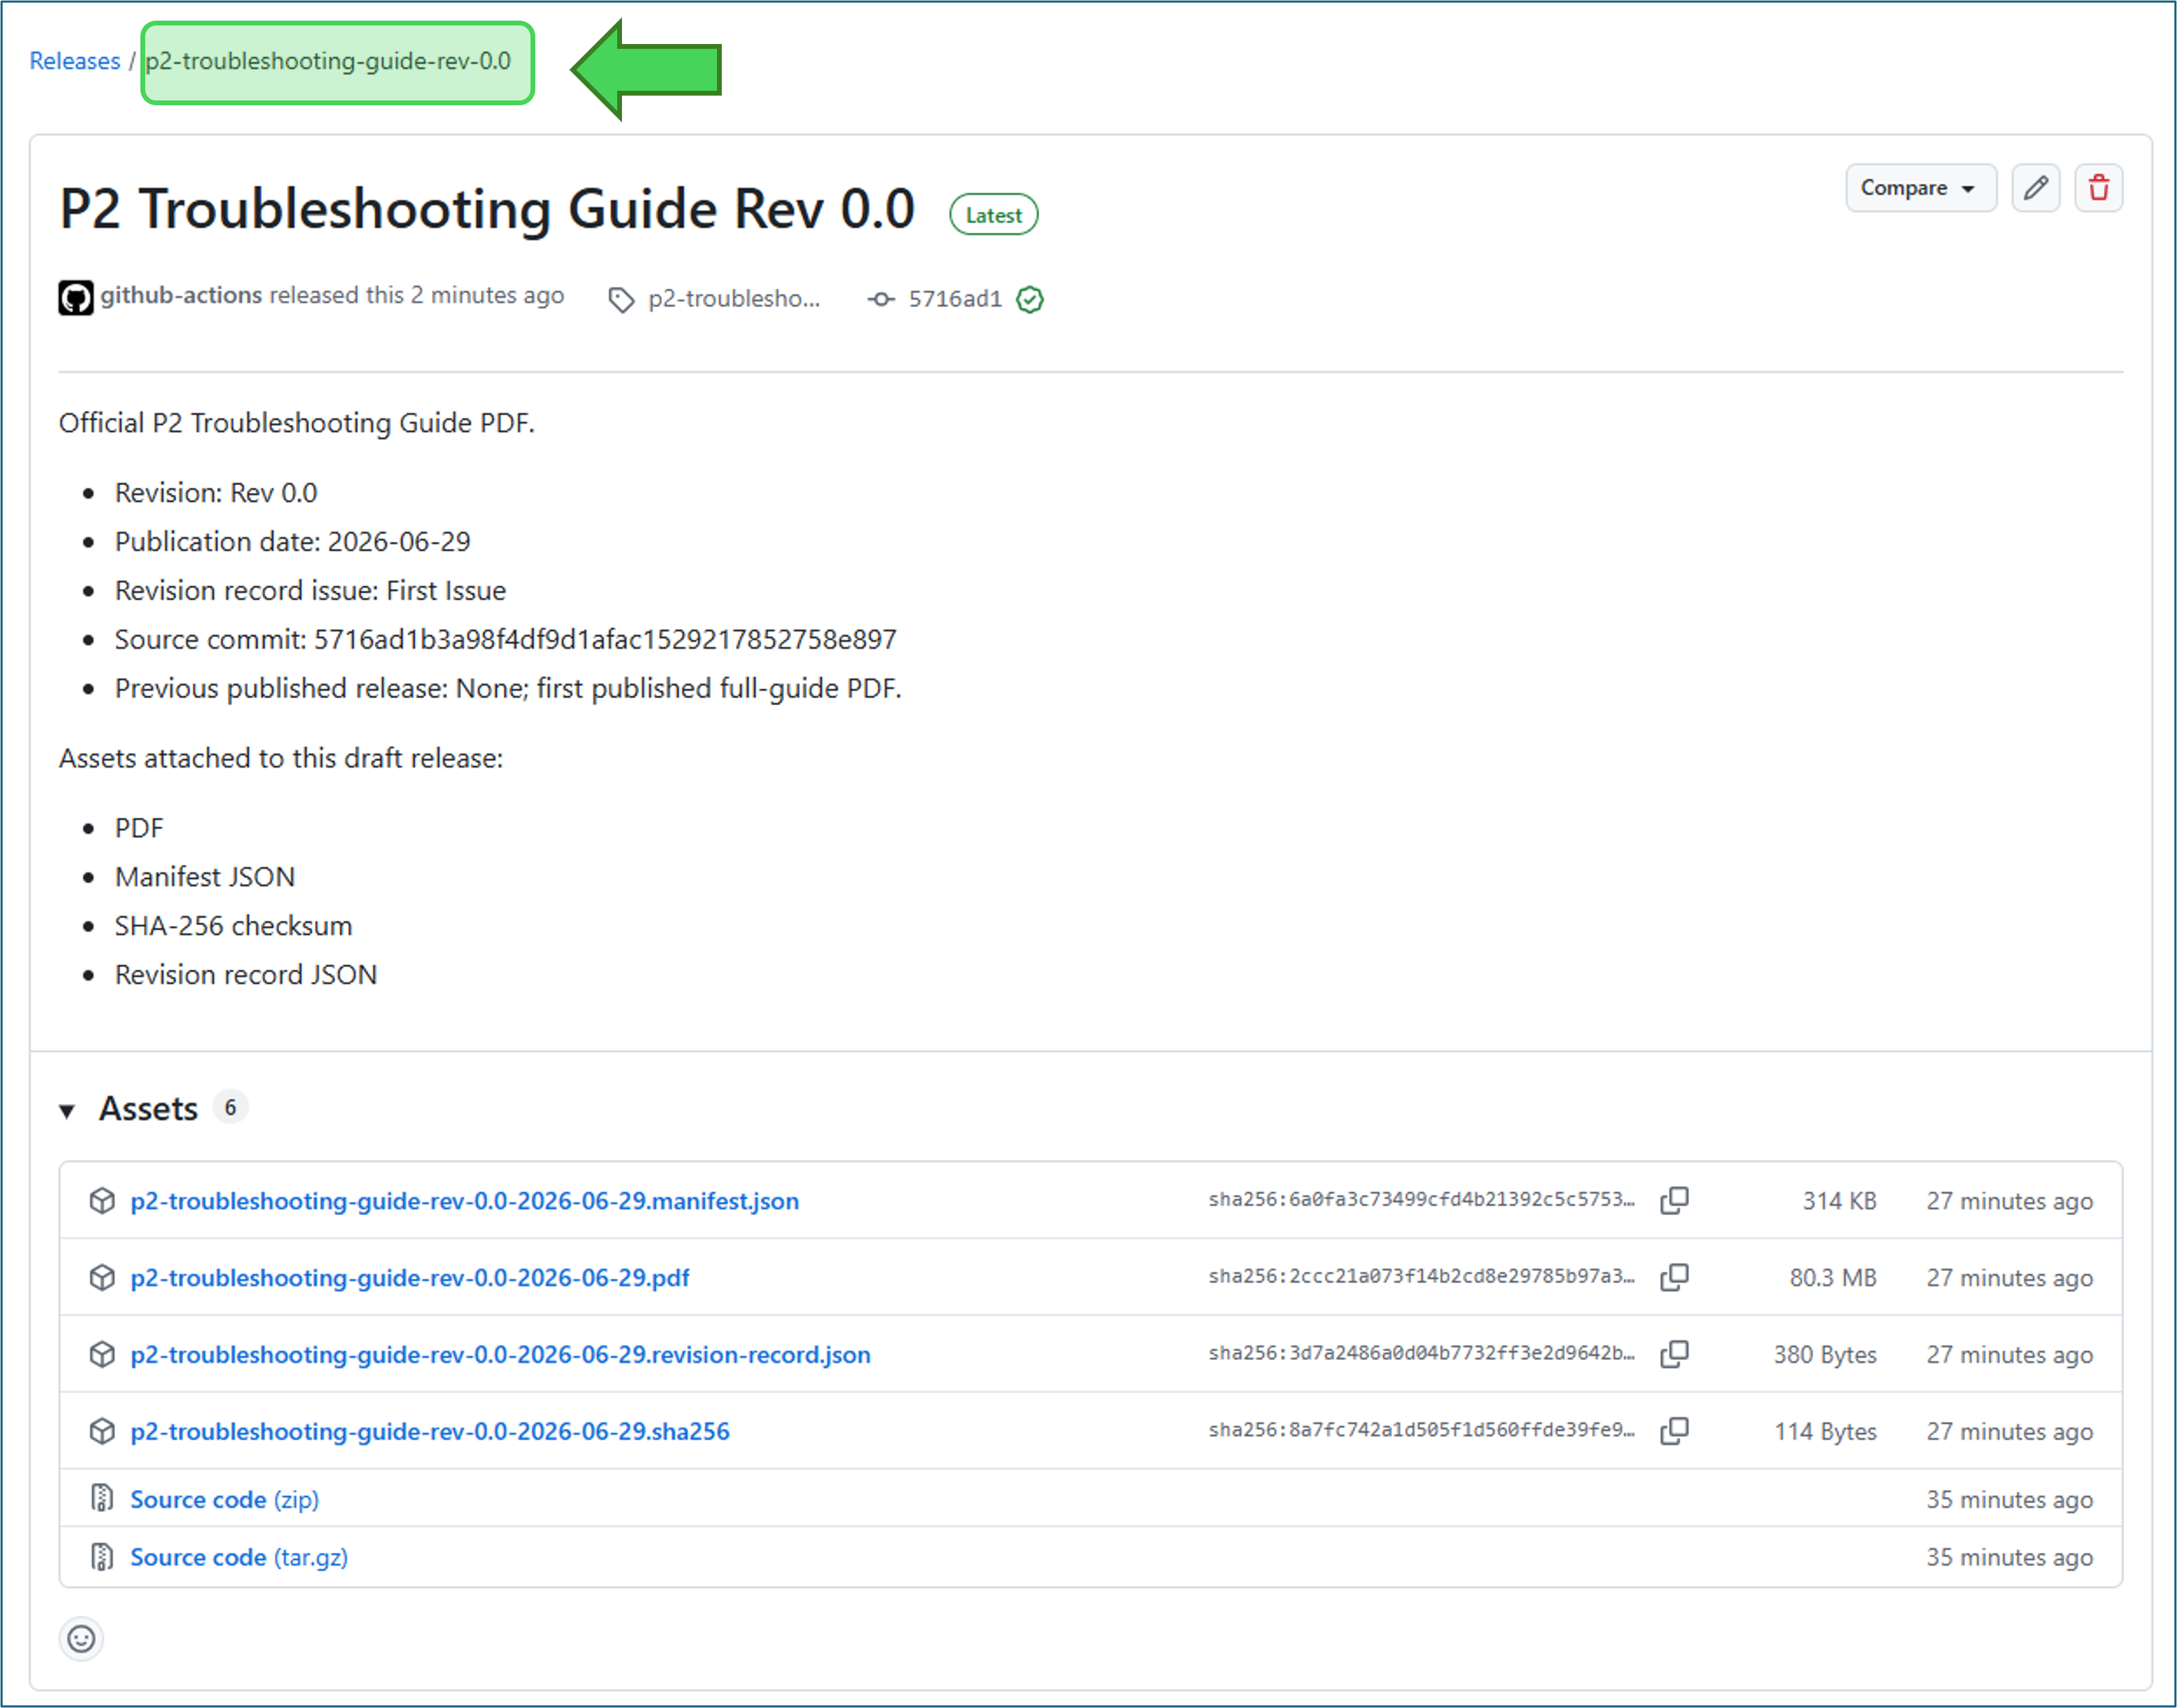The height and width of the screenshot is (1708, 2177).
Task: Click the Latest release badge
Action: pyautogui.click(x=993, y=215)
